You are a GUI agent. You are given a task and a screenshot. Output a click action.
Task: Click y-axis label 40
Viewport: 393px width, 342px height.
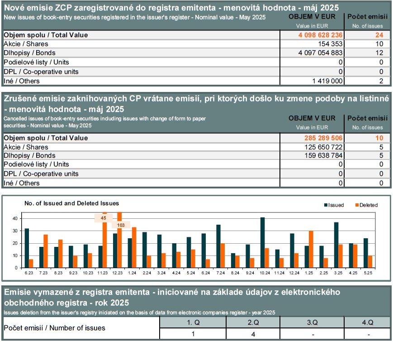(15, 218)
